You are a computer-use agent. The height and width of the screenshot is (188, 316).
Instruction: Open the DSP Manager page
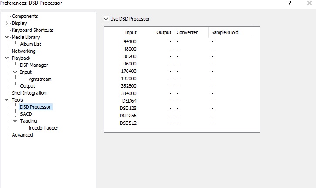(34, 65)
